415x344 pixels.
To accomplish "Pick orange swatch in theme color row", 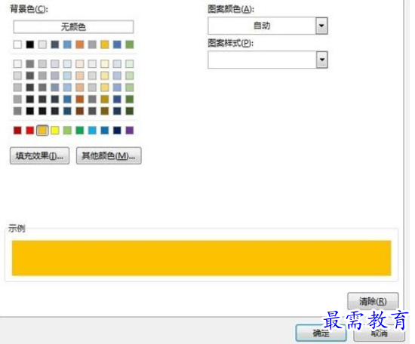I will click(x=80, y=45).
